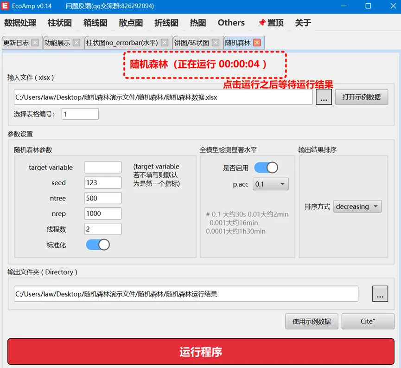This screenshot has width=401, height=368.
Task: Click the target variable input field
Action: pyautogui.click(x=103, y=167)
